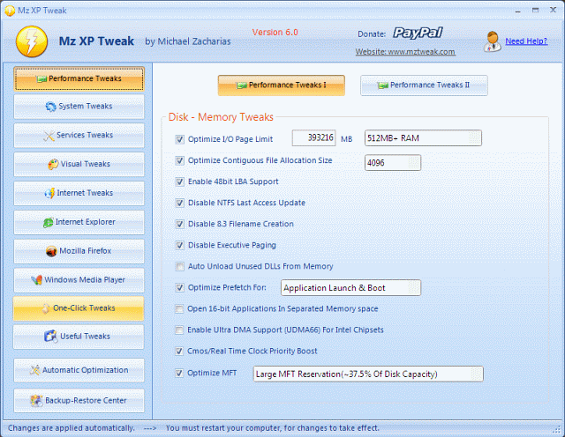Viewport: 565px width, 437px height.
Task: Open the Application Launch & Boot dropdown
Action: point(350,287)
